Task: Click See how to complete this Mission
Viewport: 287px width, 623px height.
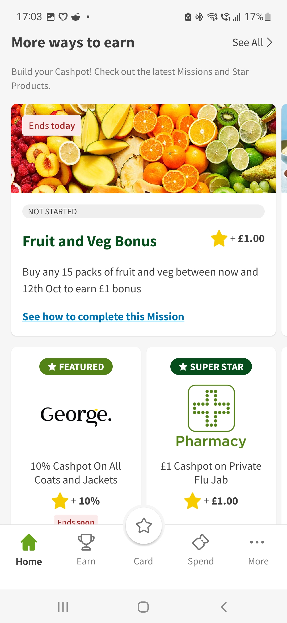Action: click(x=103, y=317)
